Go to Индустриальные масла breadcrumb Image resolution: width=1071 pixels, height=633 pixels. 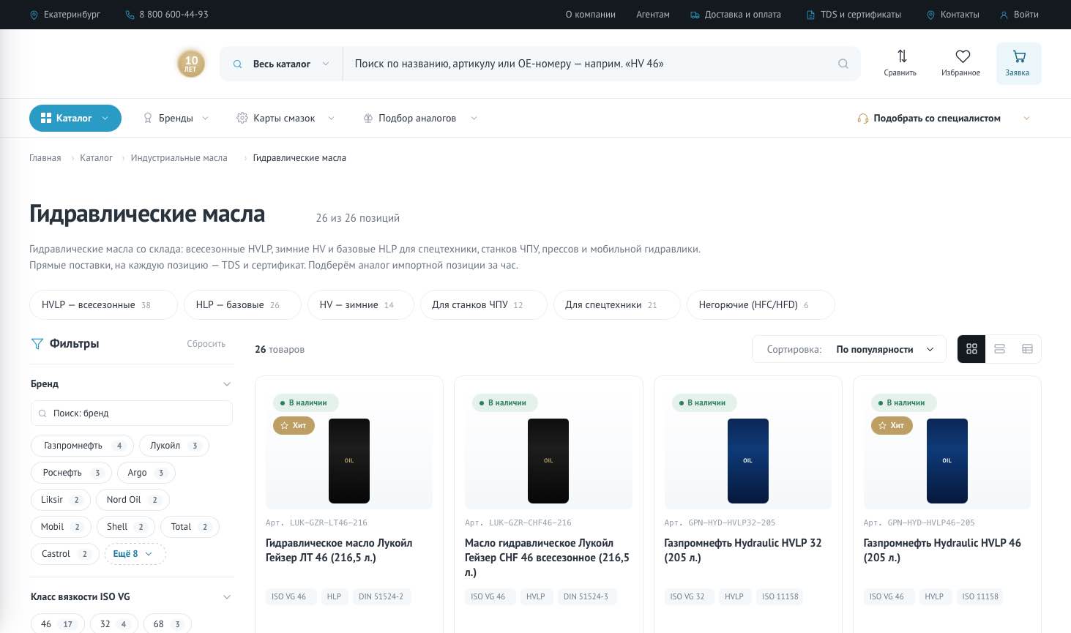179,158
